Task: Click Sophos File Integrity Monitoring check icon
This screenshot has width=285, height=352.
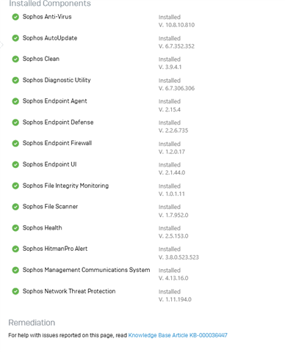Action: click(x=15, y=186)
